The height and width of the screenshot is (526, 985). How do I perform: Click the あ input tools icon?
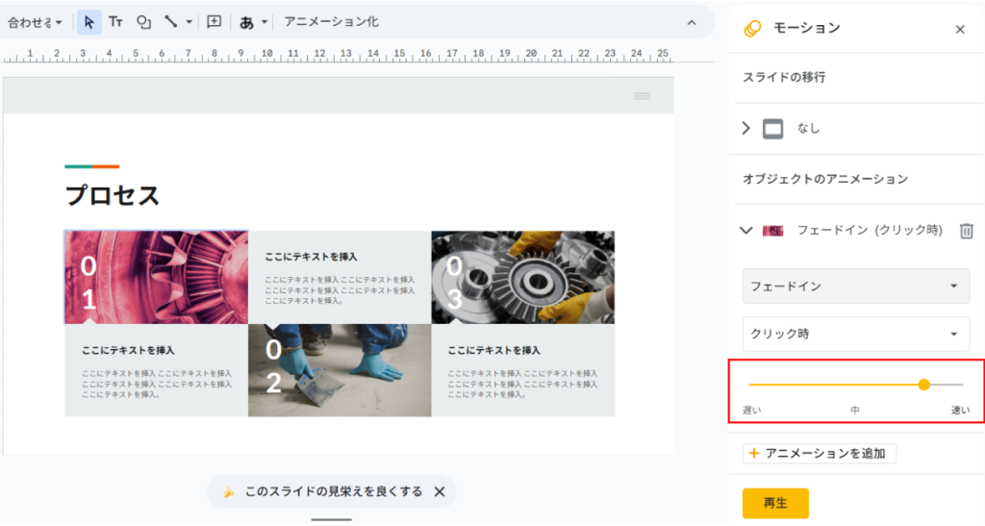pyautogui.click(x=246, y=22)
